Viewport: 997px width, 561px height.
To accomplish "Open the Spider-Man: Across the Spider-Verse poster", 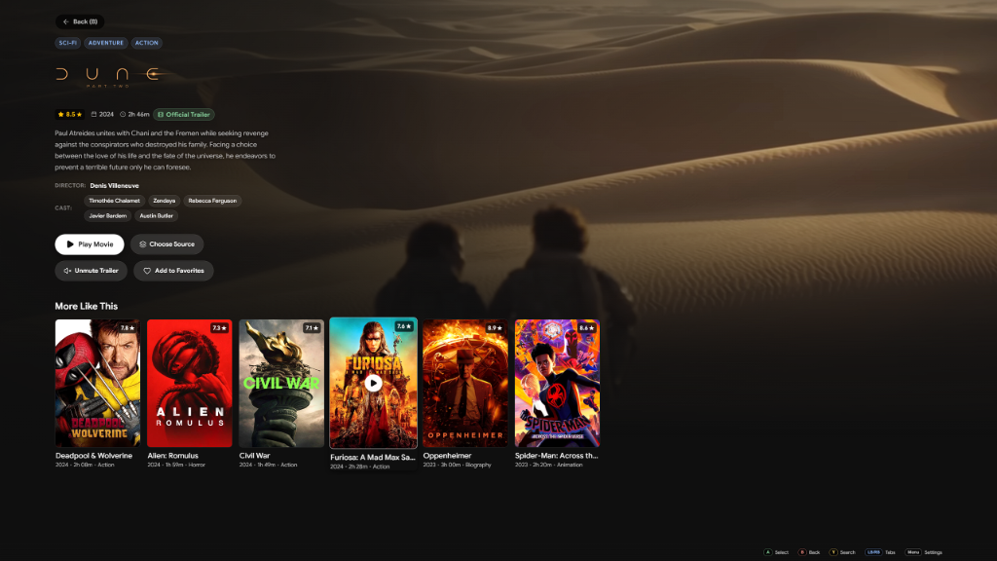I will coord(557,383).
